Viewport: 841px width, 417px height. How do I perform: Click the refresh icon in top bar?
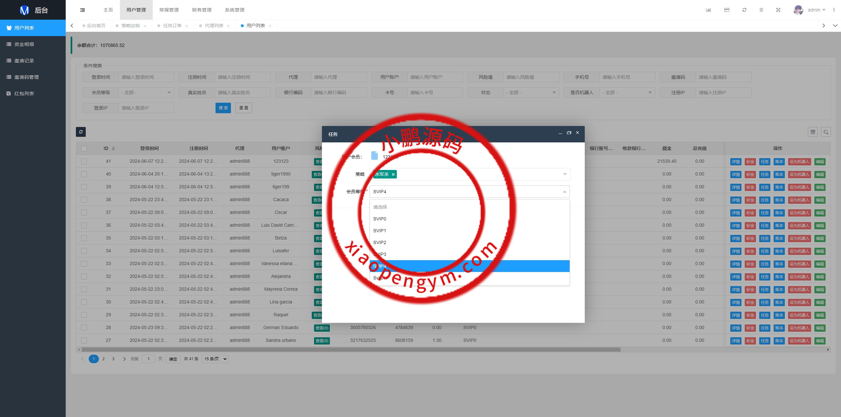coord(744,10)
